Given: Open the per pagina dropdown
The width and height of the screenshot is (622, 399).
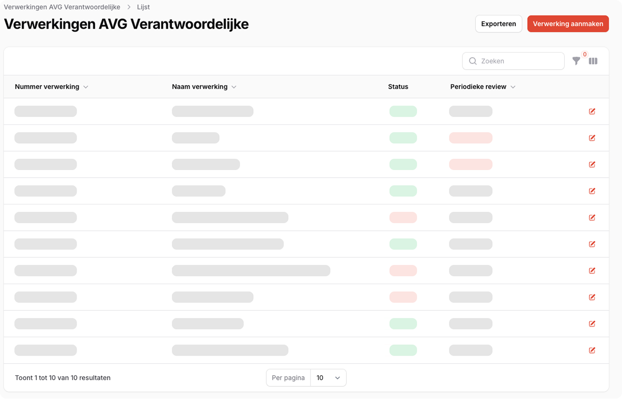Looking at the screenshot, I should (328, 378).
